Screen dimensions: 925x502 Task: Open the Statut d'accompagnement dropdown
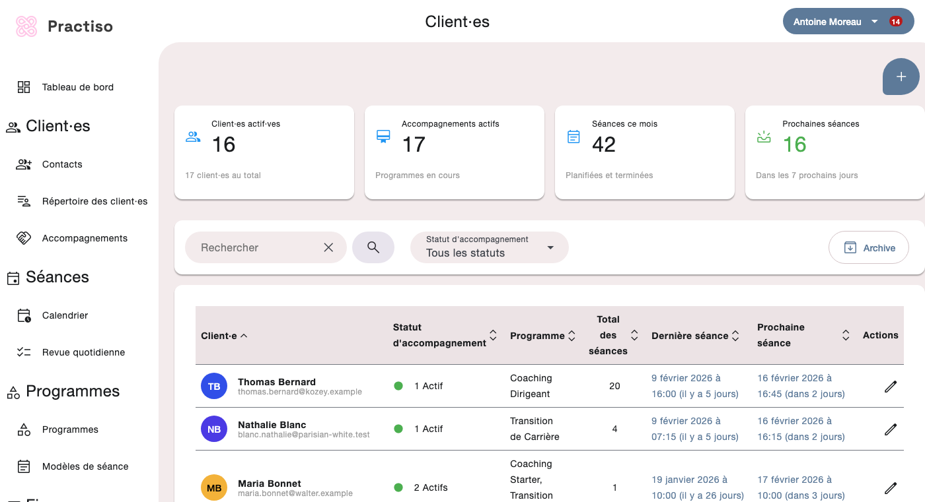pos(489,247)
